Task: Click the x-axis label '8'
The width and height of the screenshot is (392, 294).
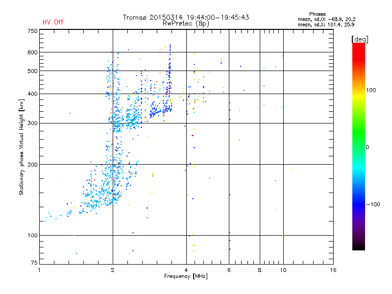Action: coord(260,270)
